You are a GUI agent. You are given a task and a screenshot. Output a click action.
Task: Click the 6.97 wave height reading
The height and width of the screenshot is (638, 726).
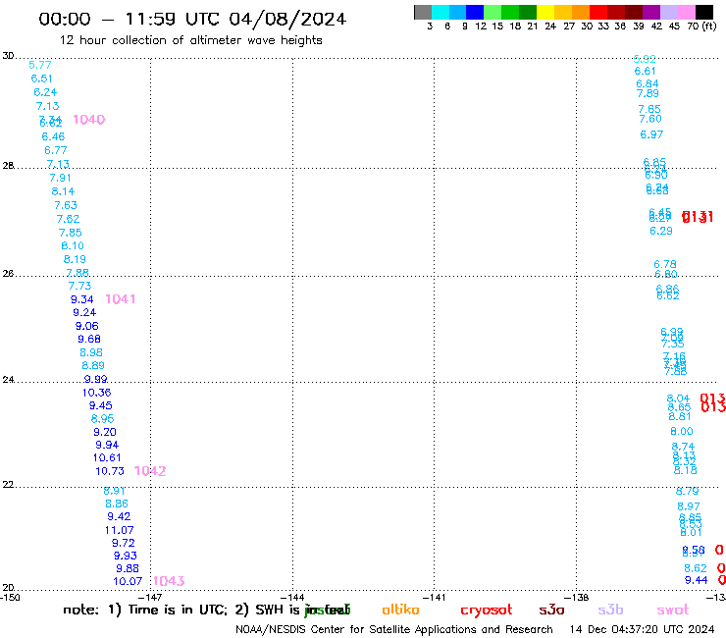[651, 134]
